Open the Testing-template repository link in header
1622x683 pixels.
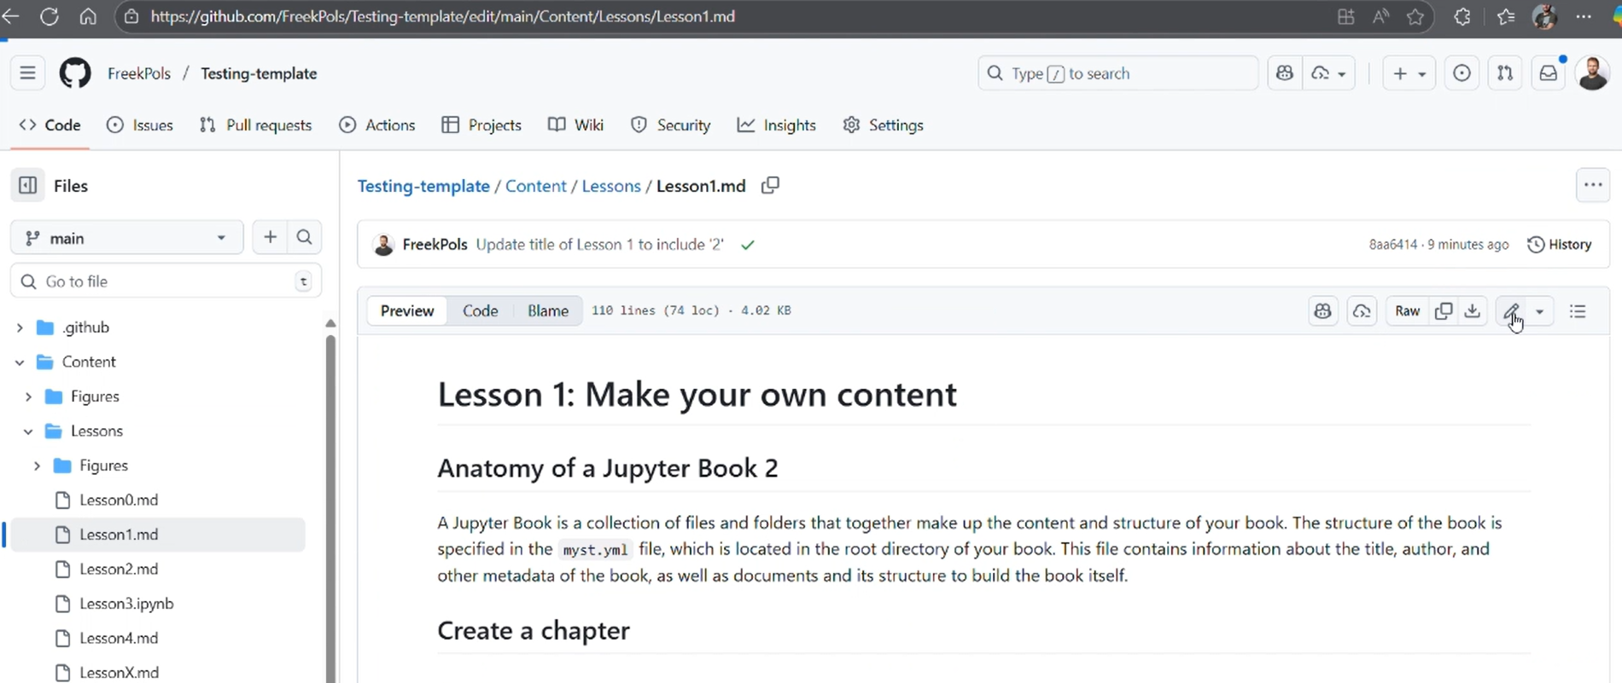pos(259,73)
